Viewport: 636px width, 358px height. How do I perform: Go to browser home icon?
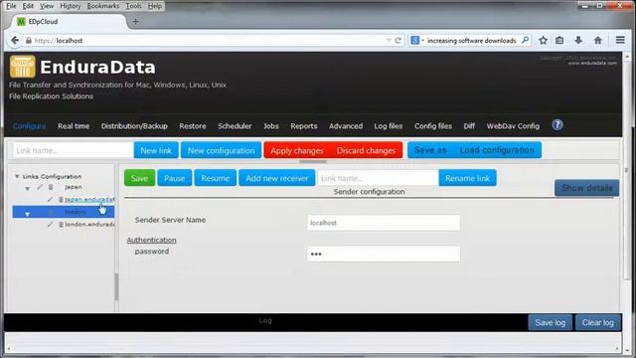pyautogui.click(x=598, y=40)
